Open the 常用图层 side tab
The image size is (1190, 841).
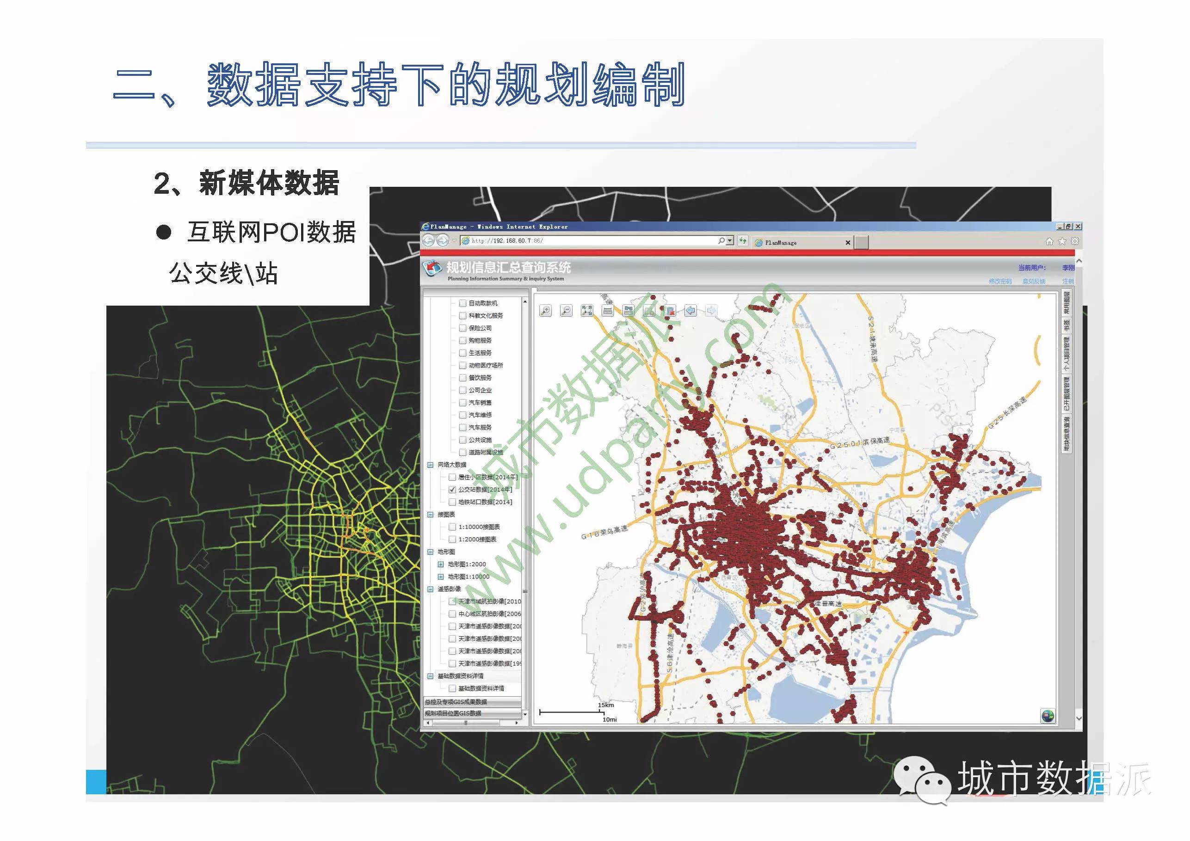(x=1066, y=303)
